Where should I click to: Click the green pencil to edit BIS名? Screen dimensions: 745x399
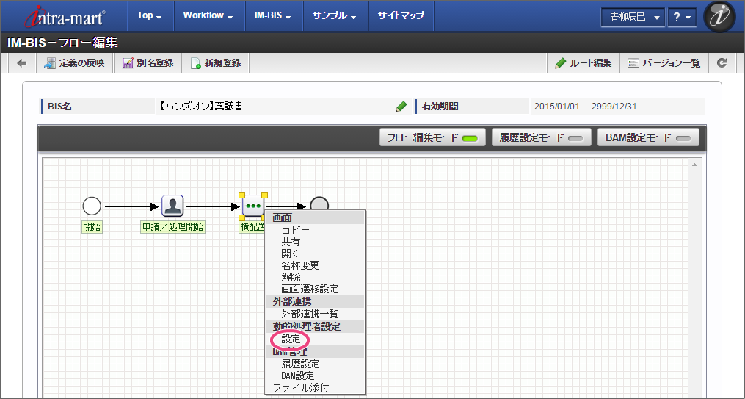click(401, 107)
